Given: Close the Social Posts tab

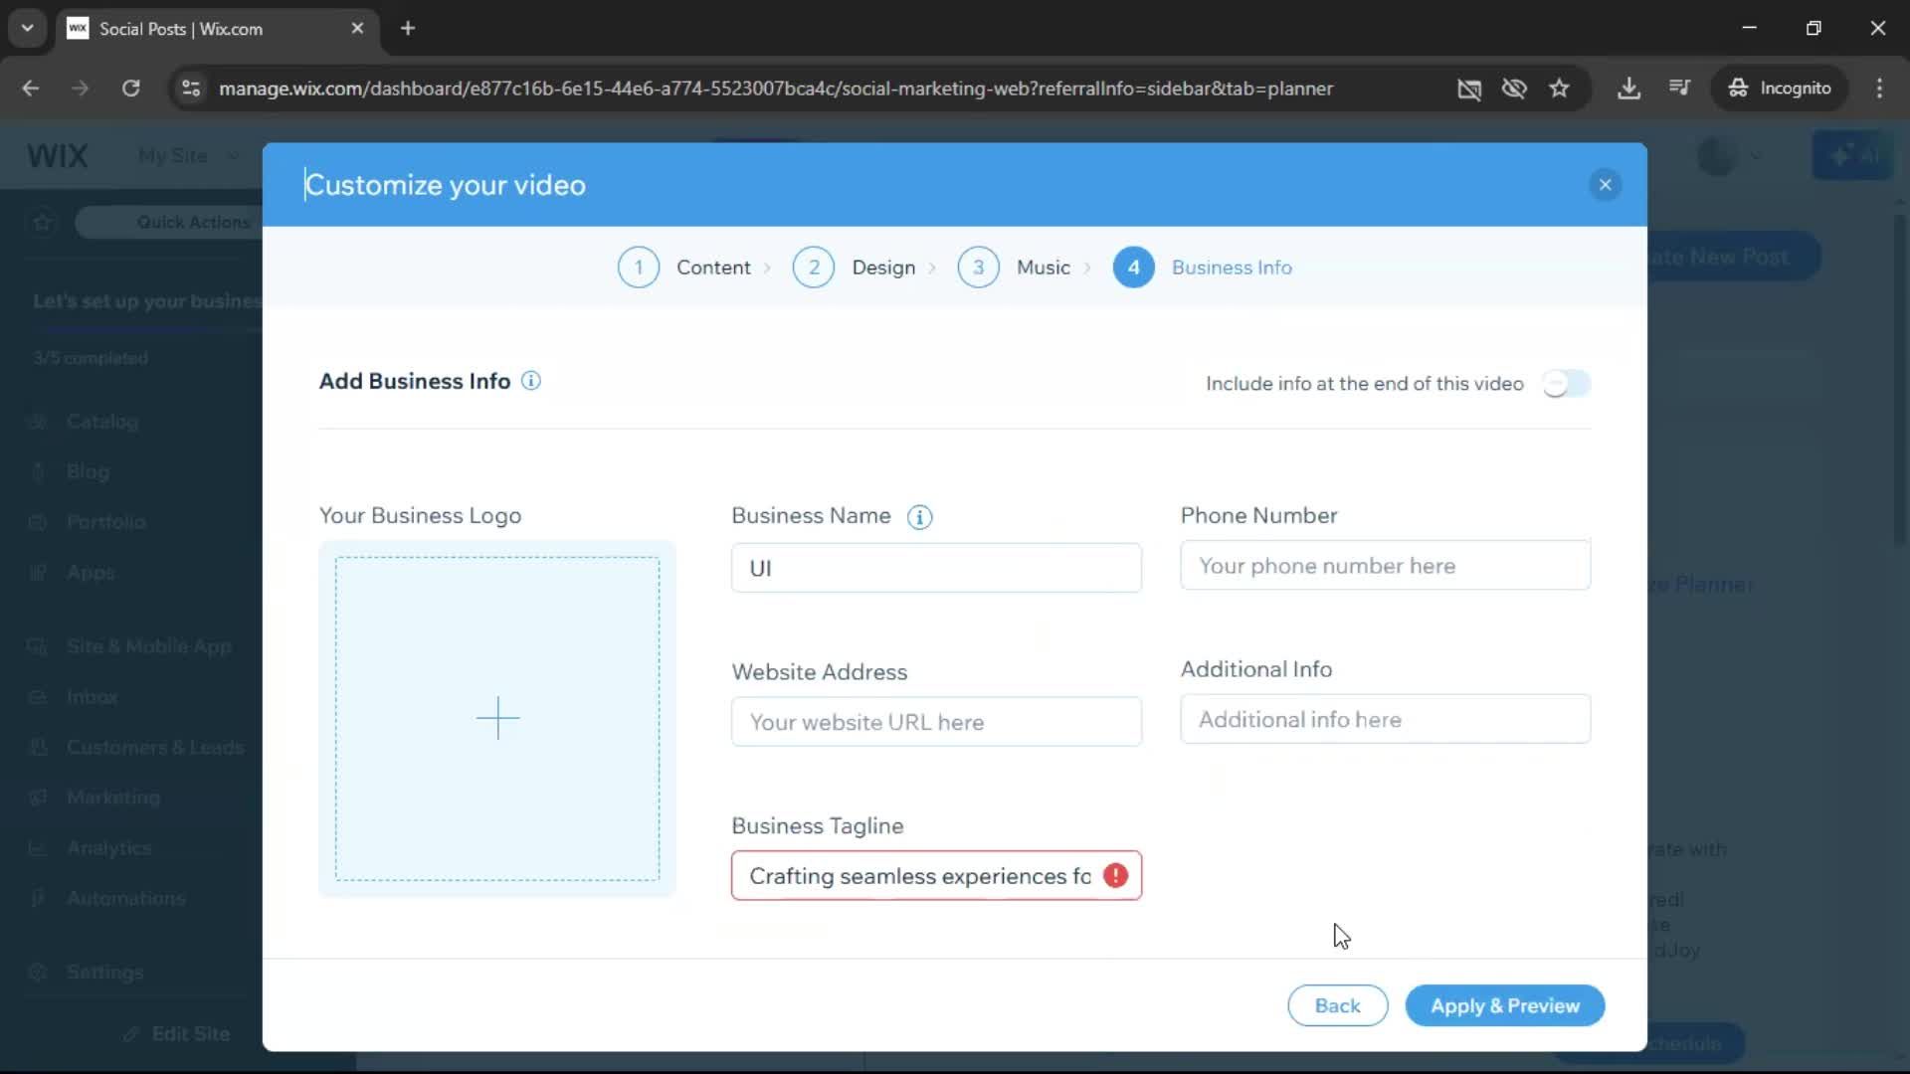Looking at the screenshot, I should pos(357,29).
